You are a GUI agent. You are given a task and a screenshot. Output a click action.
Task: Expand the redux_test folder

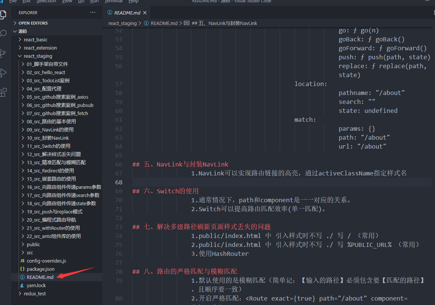tap(20, 293)
